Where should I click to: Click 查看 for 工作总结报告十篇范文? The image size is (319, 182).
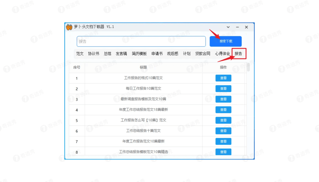click(x=223, y=131)
